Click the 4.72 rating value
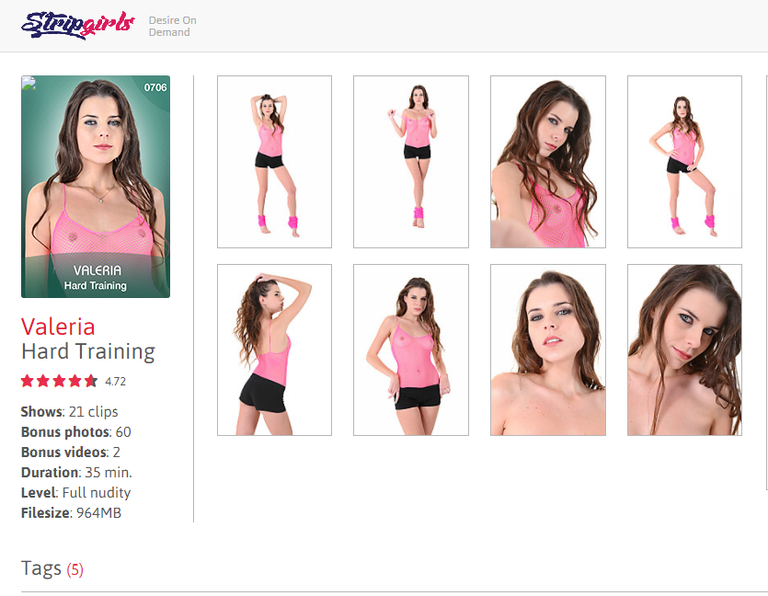This screenshot has height=596, width=768. 116,382
